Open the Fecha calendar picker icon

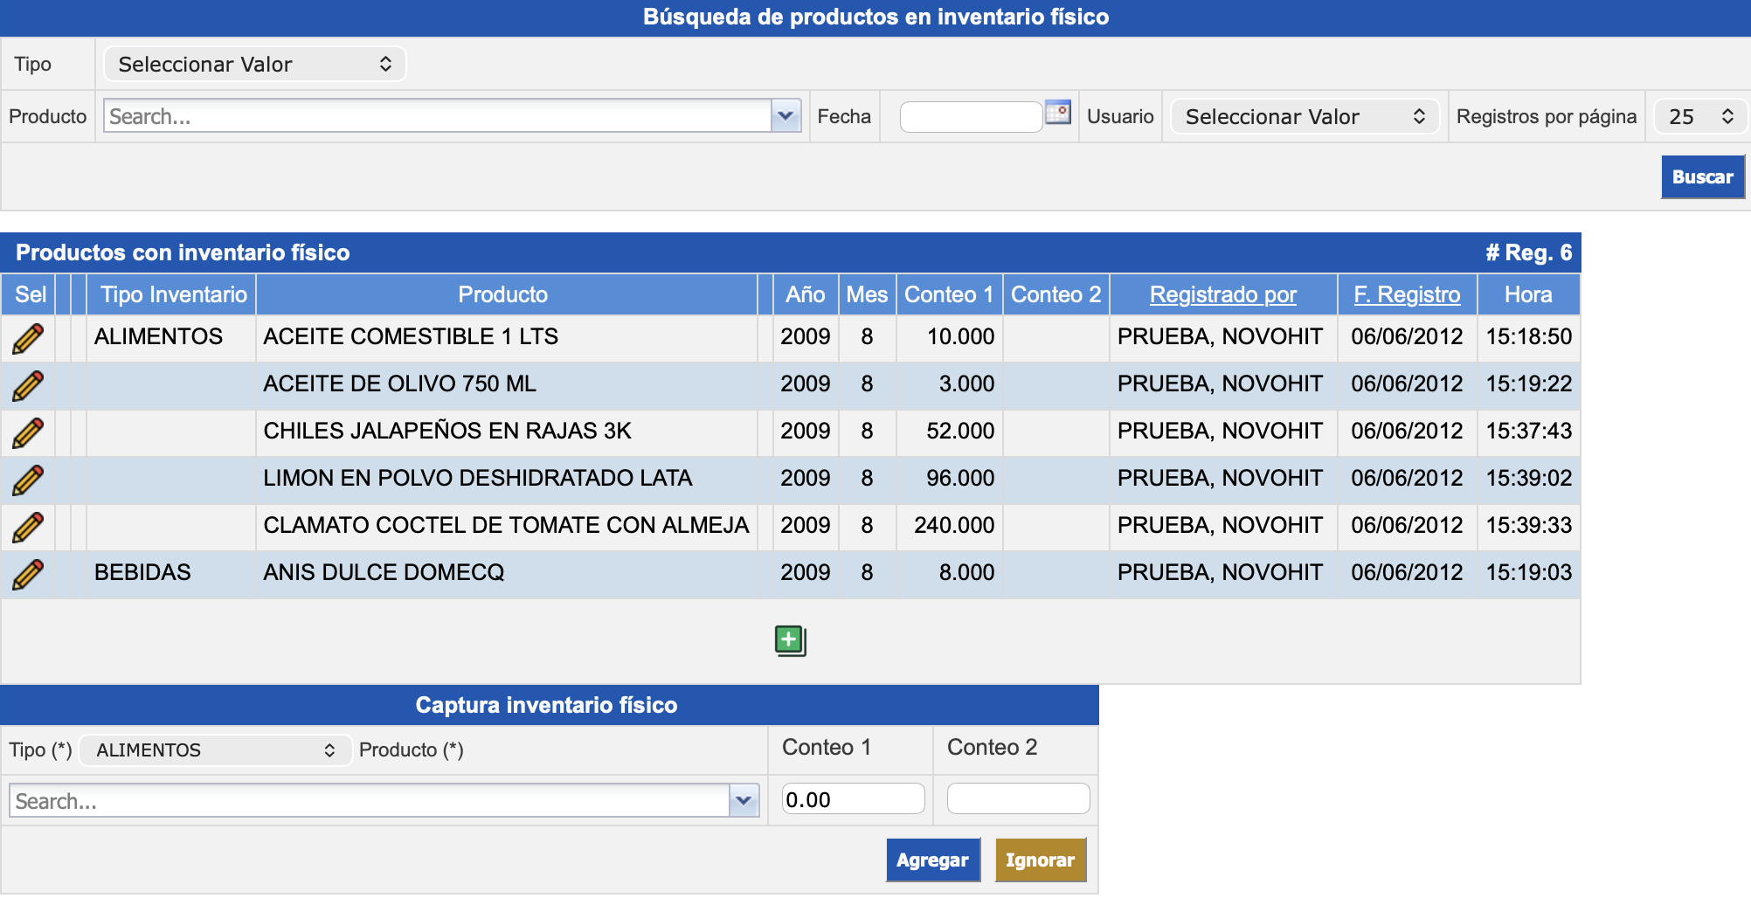1057,113
